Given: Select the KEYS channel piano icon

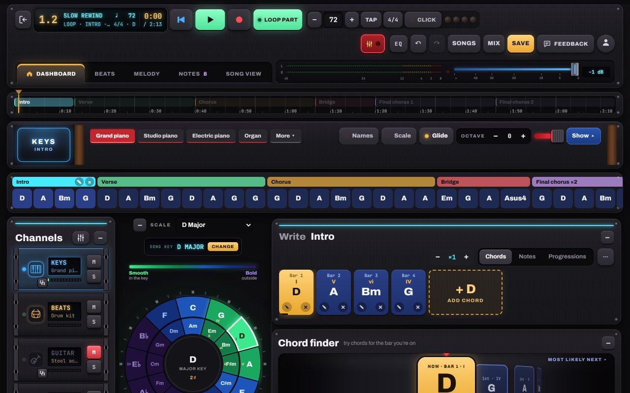Looking at the screenshot, I should point(36,269).
